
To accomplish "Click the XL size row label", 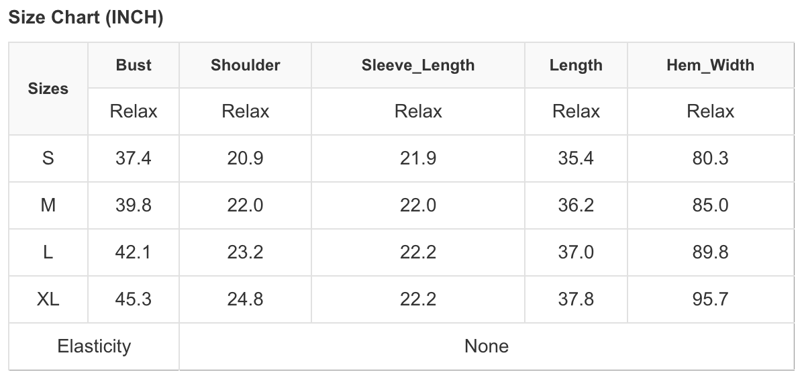I will click(x=48, y=299).
